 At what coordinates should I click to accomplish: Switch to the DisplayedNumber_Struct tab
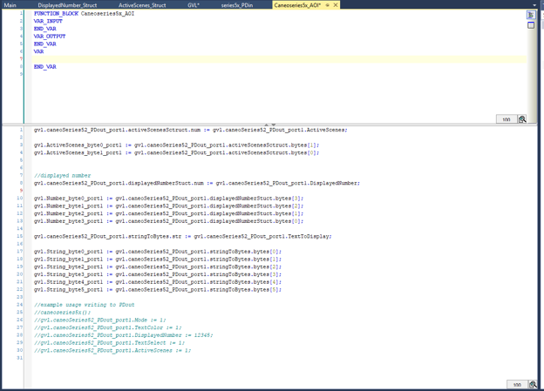coord(67,5)
